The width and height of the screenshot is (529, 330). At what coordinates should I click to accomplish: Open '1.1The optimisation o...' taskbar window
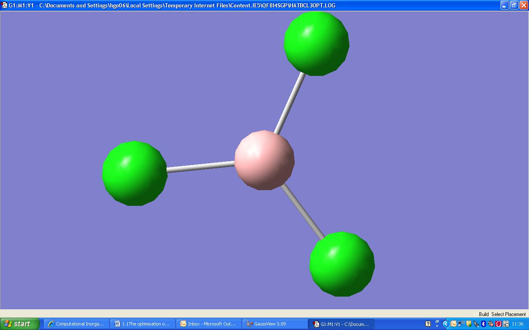(x=143, y=324)
